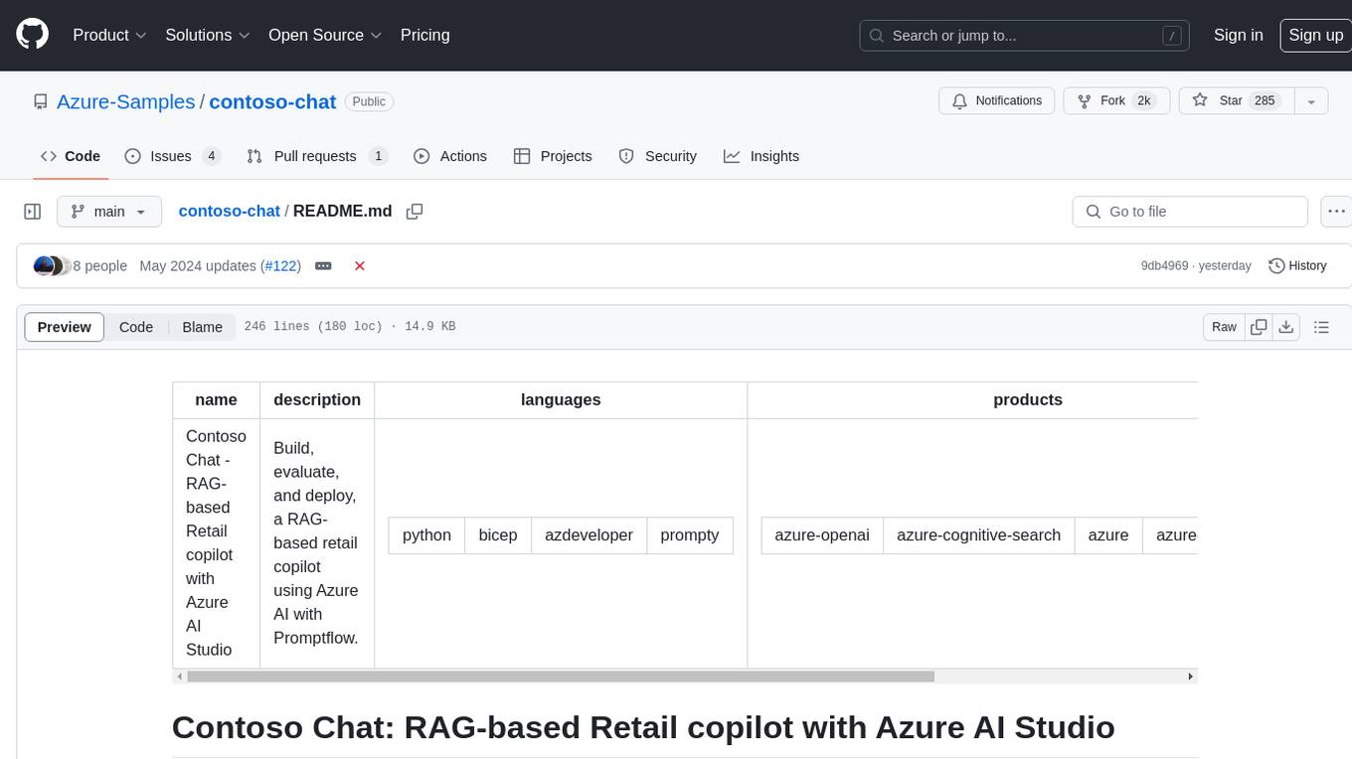The height and width of the screenshot is (759, 1352).
Task: Click the 'azure-cognitive-search' table cell
Action: point(979,535)
